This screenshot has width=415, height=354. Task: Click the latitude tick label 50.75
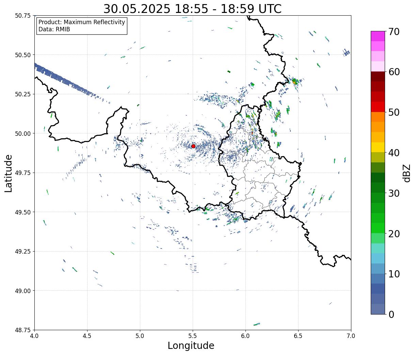pyautogui.click(x=23, y=16)
